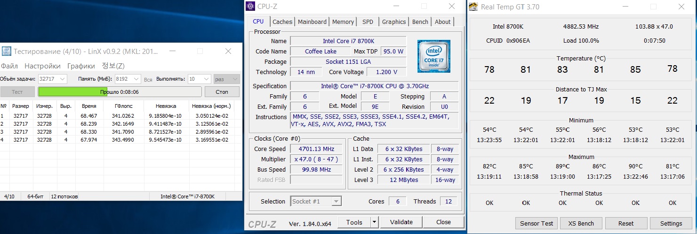Click XS Bench in Real Temp

pyautogui.click(x=581, y=223)
